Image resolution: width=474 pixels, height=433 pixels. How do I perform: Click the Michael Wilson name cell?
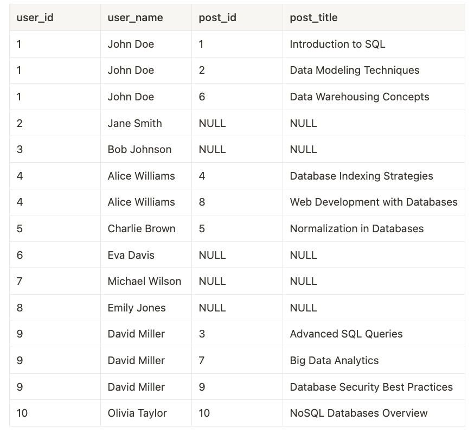tap(144, 281)
